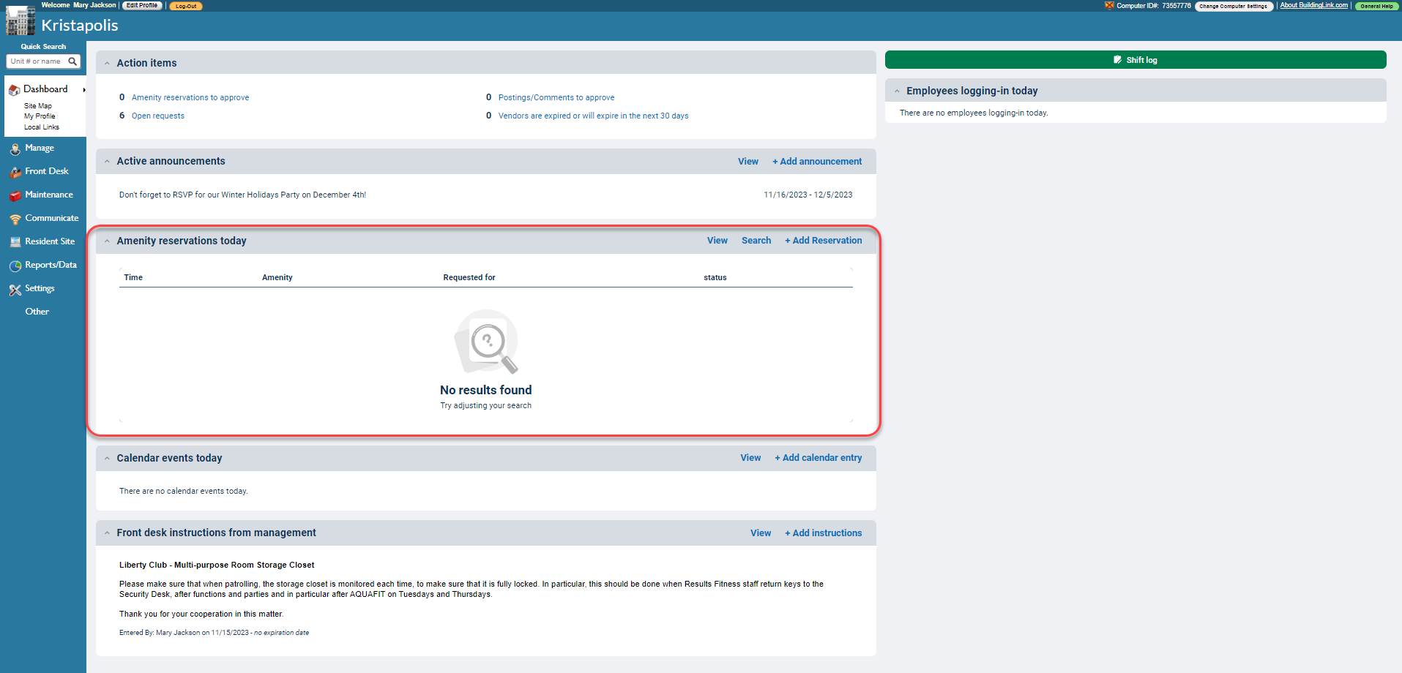Open the Shift log
This screenshot has height=673, width=1402.
1136,59
